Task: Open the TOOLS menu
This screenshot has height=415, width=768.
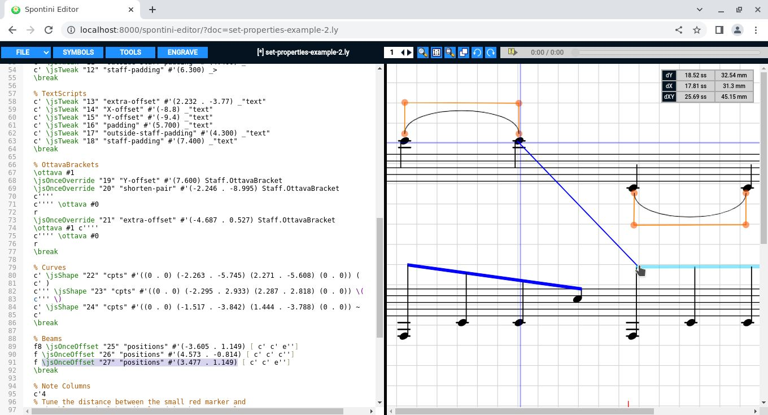Action: click(x=130, y=53)
